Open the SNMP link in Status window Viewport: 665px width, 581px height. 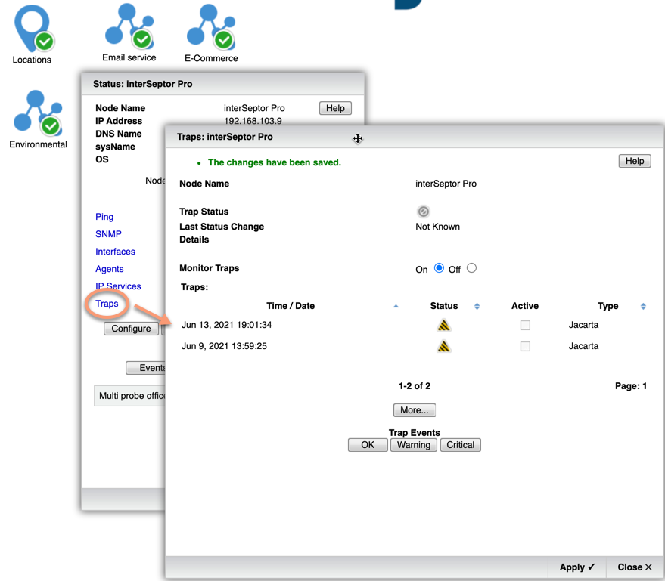pos(108,234)
